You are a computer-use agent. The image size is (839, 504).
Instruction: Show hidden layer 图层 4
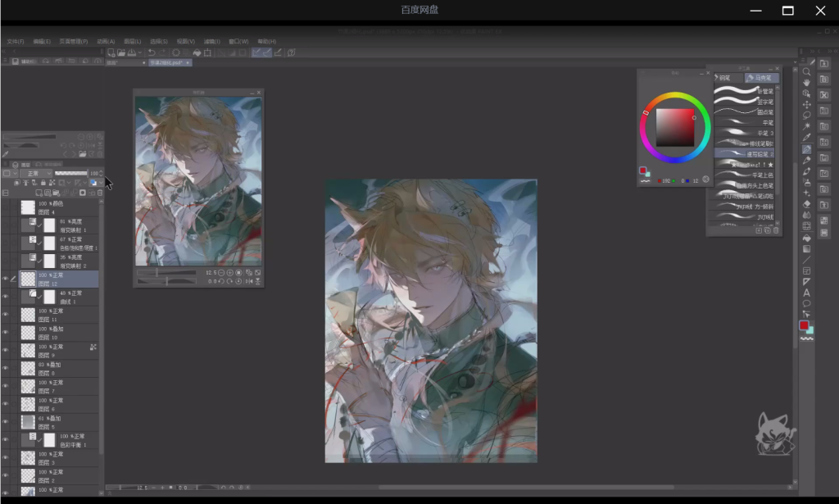pyautogui.click(x=5, y=207)
